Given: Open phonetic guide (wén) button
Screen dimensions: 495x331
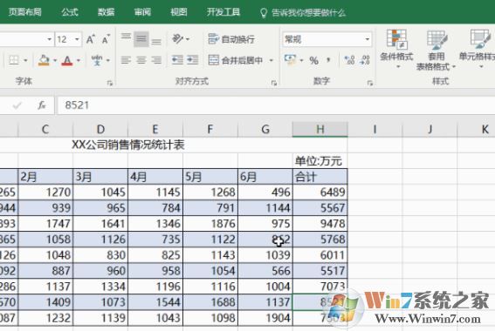Looking at the screenshot, I should coord(97,60).
